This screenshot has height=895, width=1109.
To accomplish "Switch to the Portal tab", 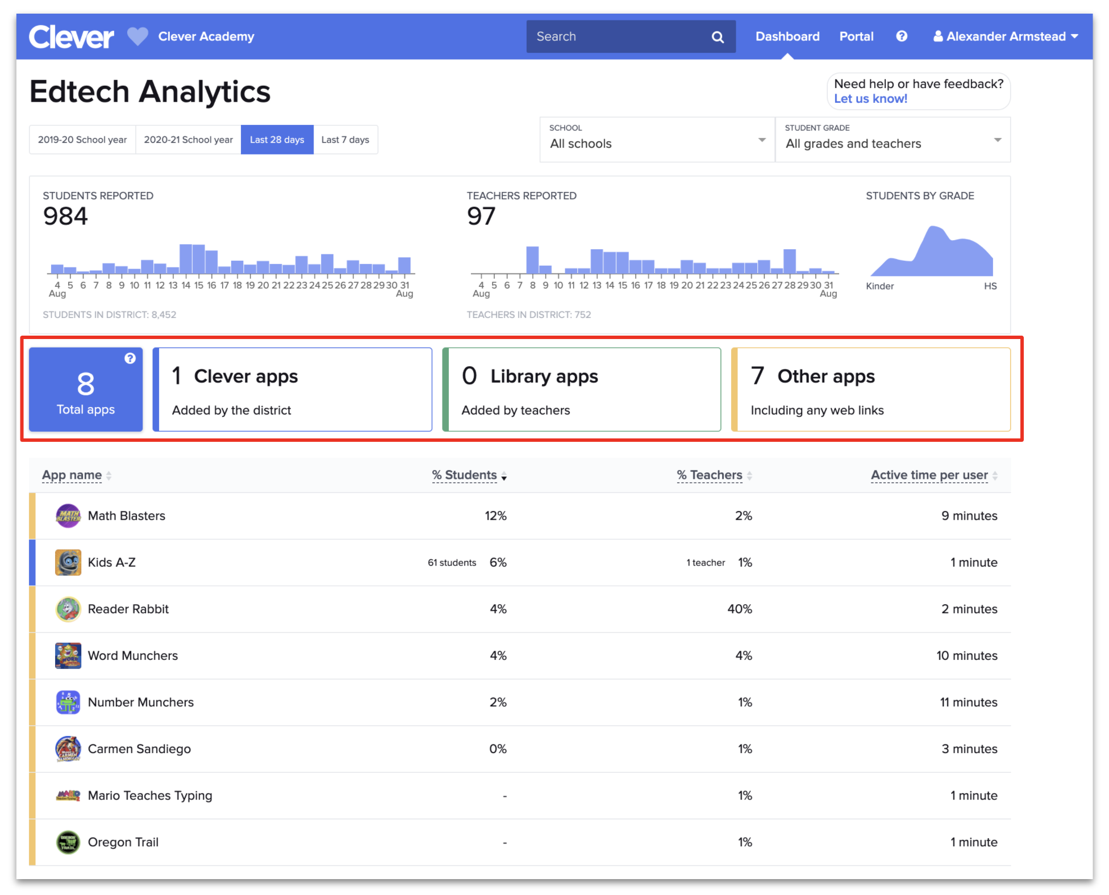I will tap(856, 36).
